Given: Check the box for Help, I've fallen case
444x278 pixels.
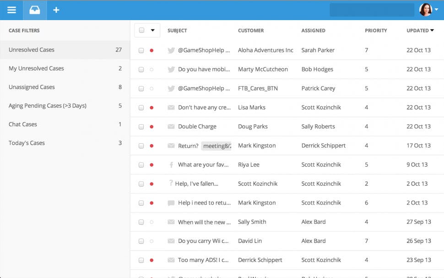Looking at the screenshot, I should coord(141,184).
